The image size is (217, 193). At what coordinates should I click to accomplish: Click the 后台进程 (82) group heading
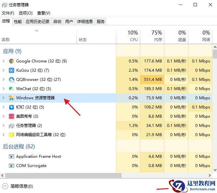pos(19,147)
